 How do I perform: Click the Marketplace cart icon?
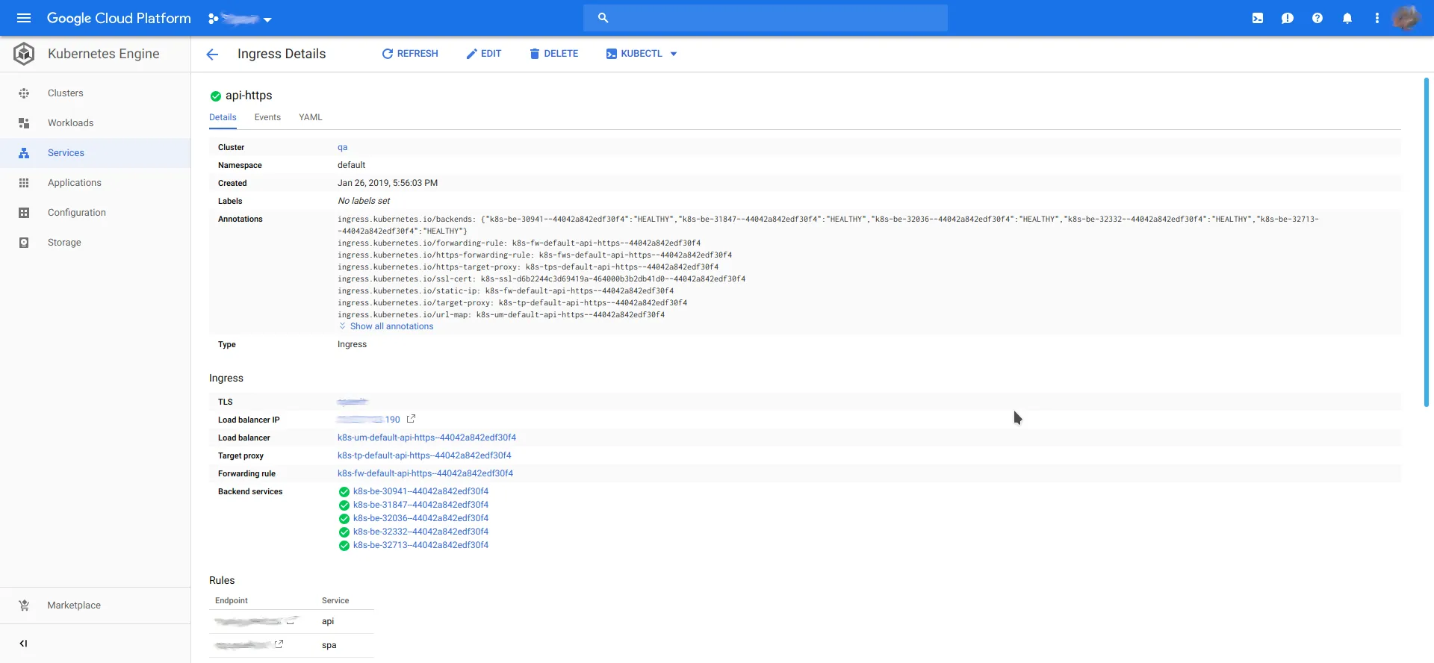click(x=24, y=606)
